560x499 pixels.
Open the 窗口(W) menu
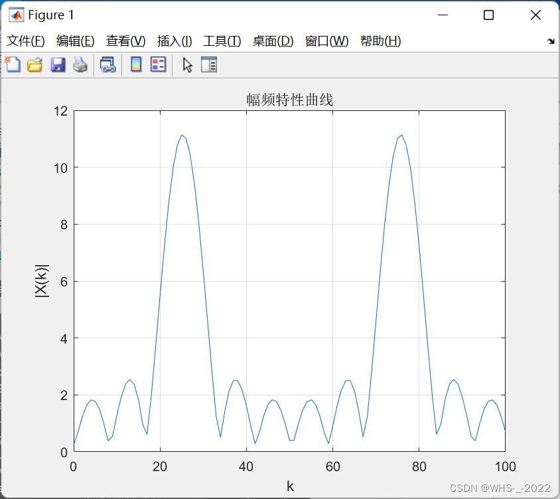click(x=327, y=41)
